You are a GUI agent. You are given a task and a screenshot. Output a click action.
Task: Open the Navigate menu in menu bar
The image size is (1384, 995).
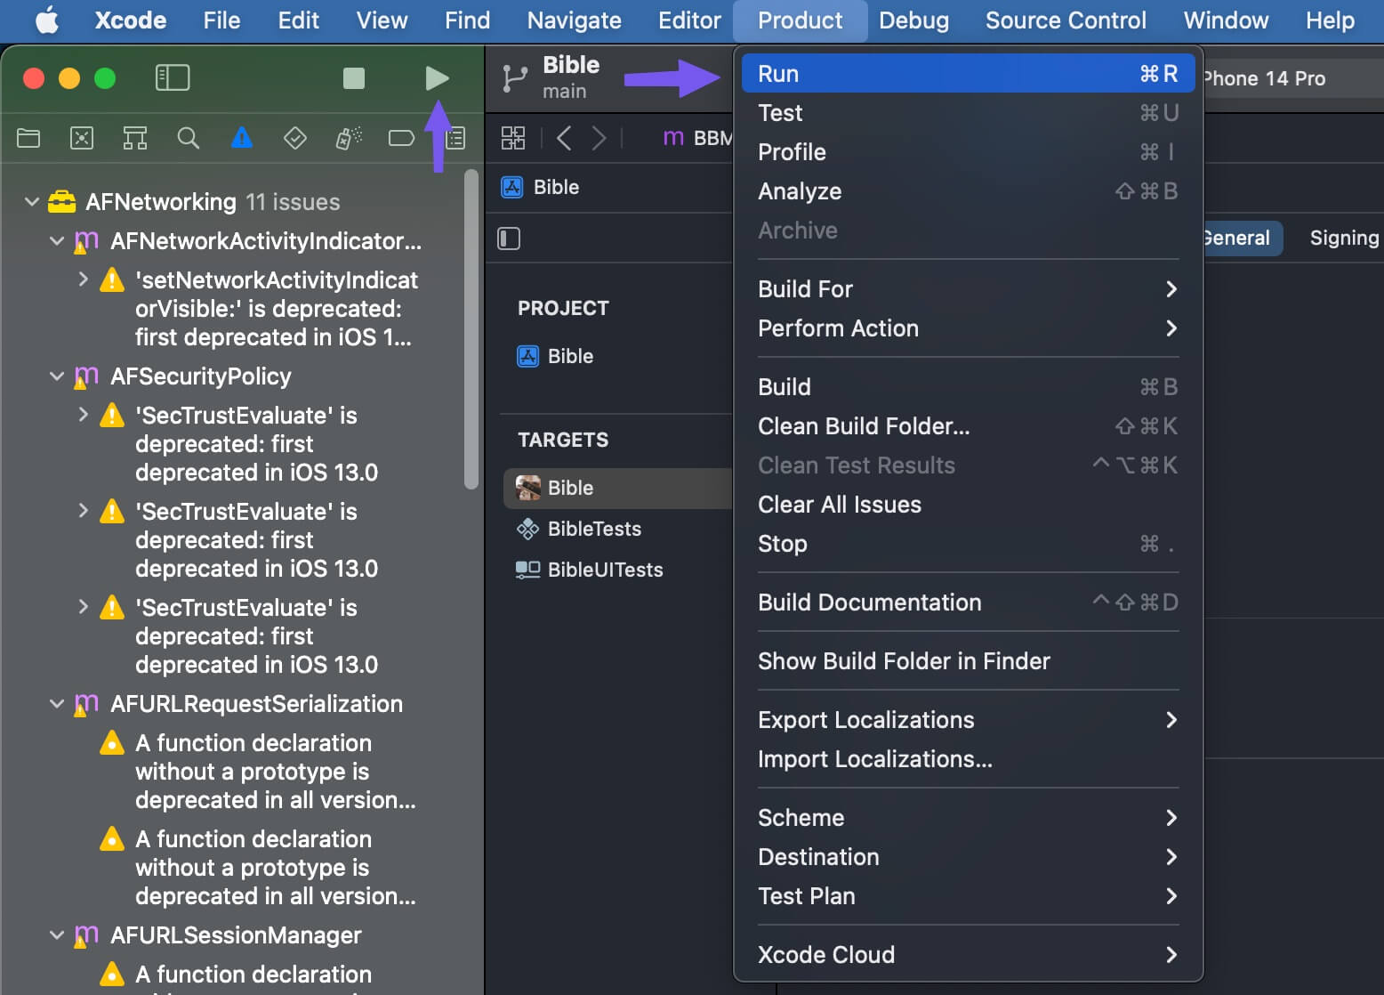pos(574,20)
